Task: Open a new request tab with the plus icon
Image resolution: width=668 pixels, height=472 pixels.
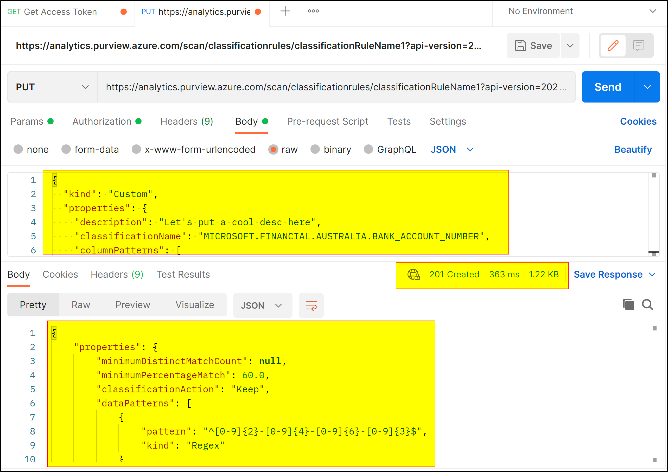Action: [285, 11]
